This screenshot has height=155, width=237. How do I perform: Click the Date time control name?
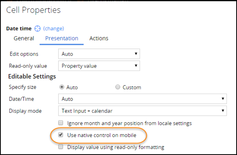19,29
